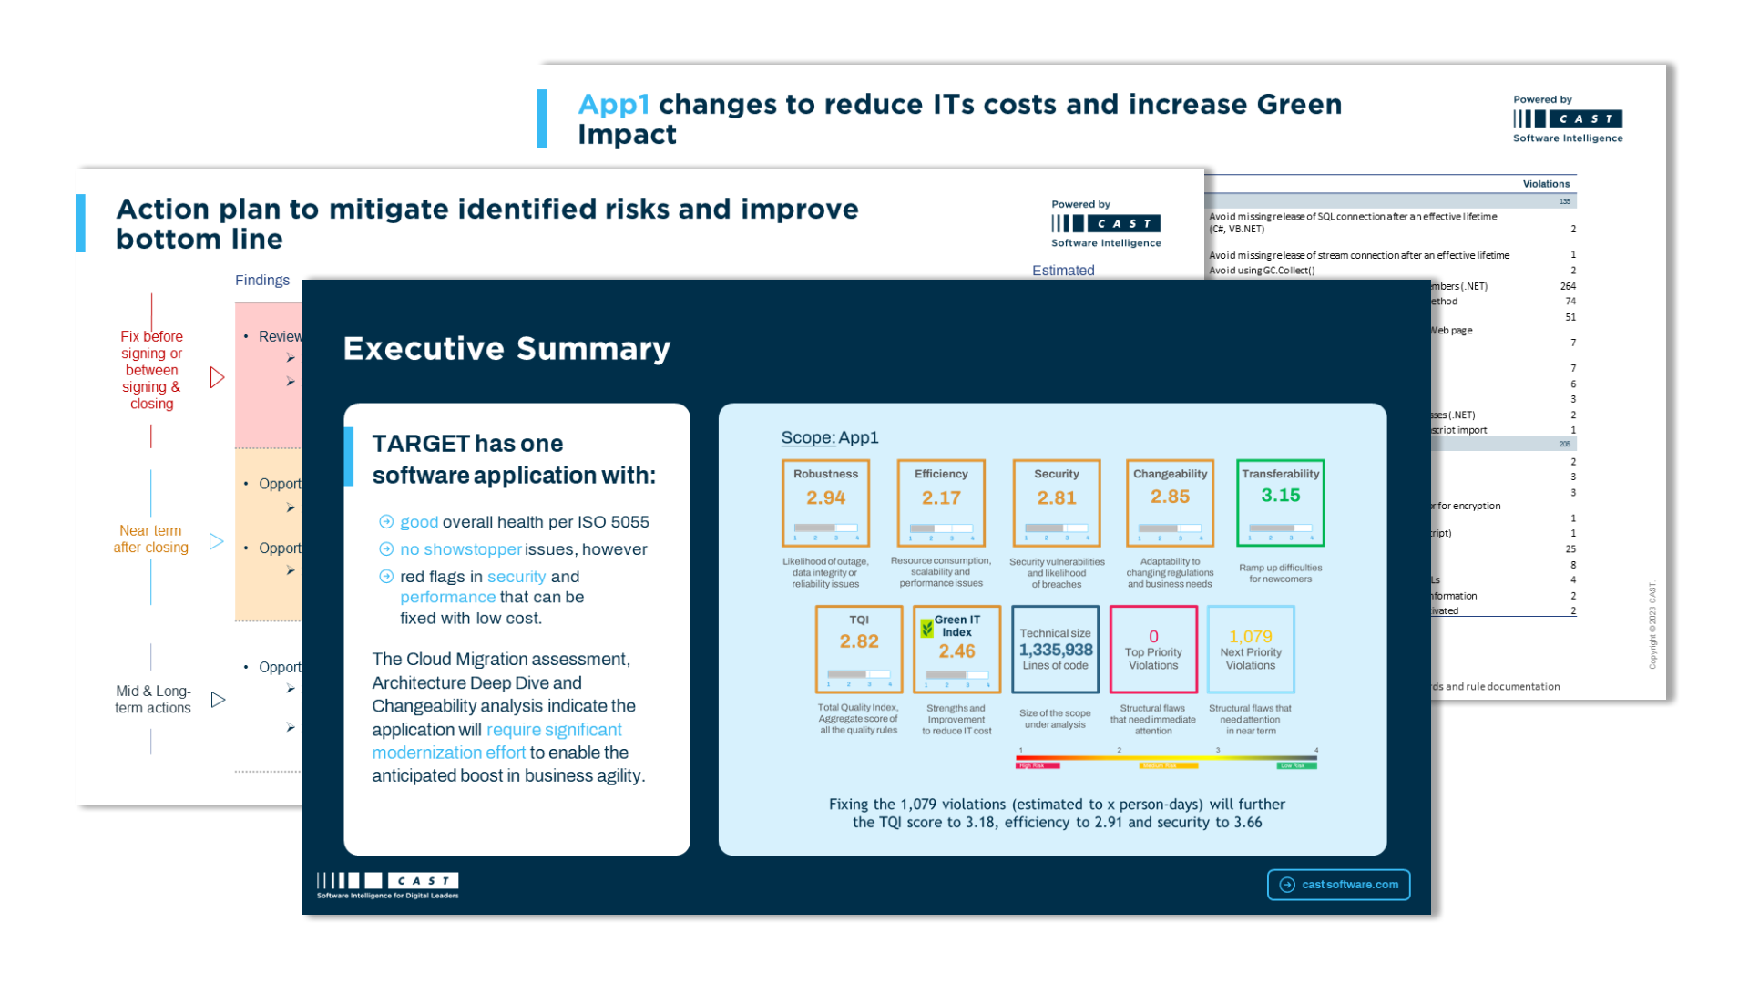Select the Changeability 2.85 score card

pos(1170,503)
